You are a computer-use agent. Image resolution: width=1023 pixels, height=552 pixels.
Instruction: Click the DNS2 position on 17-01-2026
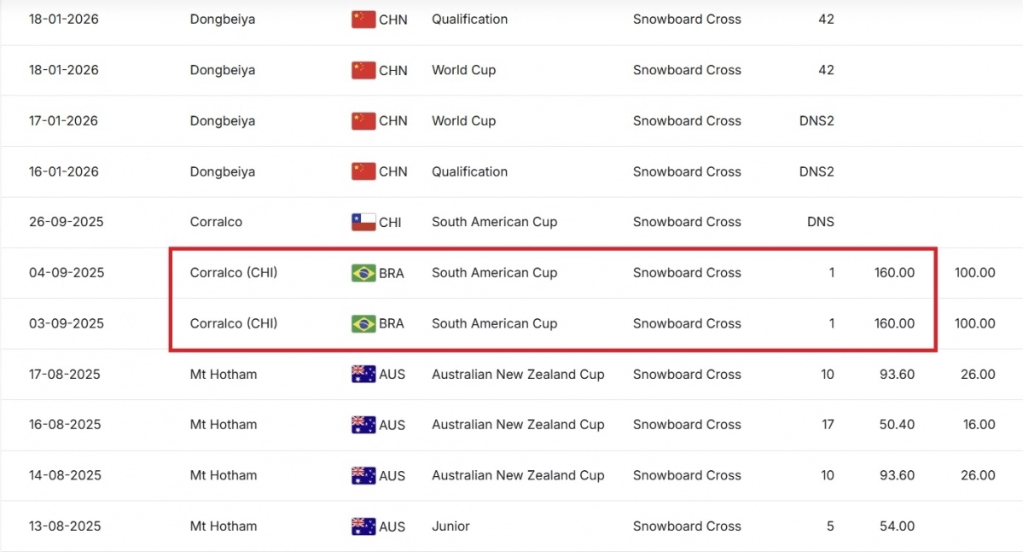(816, 121)
